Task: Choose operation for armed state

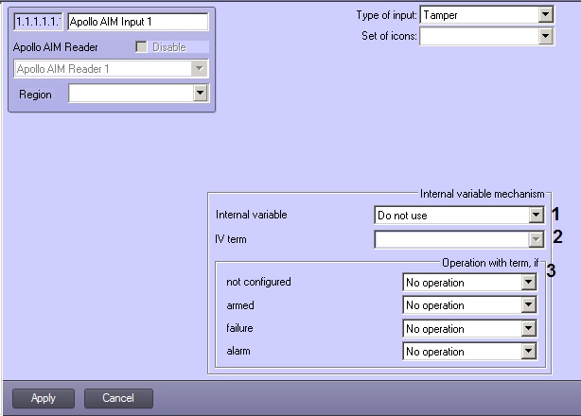Action: (x=528, y=305)
